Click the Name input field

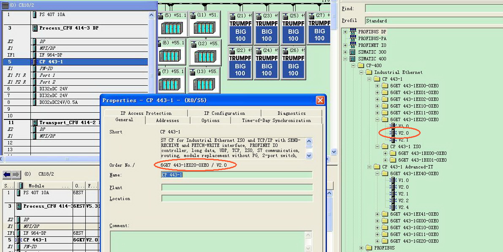coord(237,175)
